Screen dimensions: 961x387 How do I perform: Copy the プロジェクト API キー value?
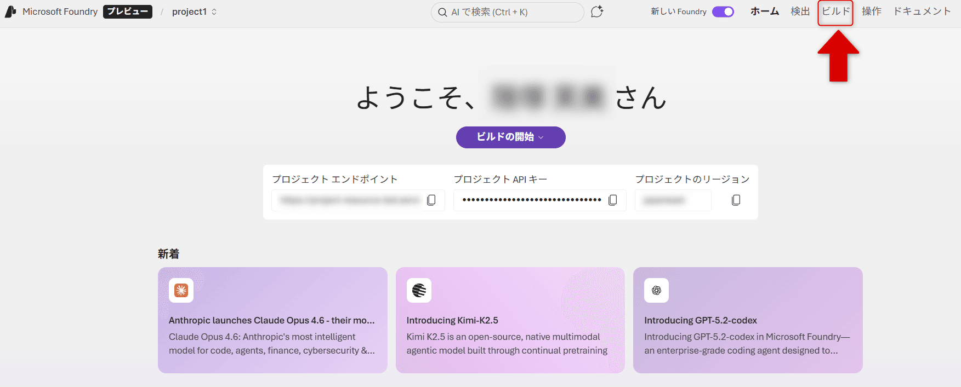(x=613, y=200)
